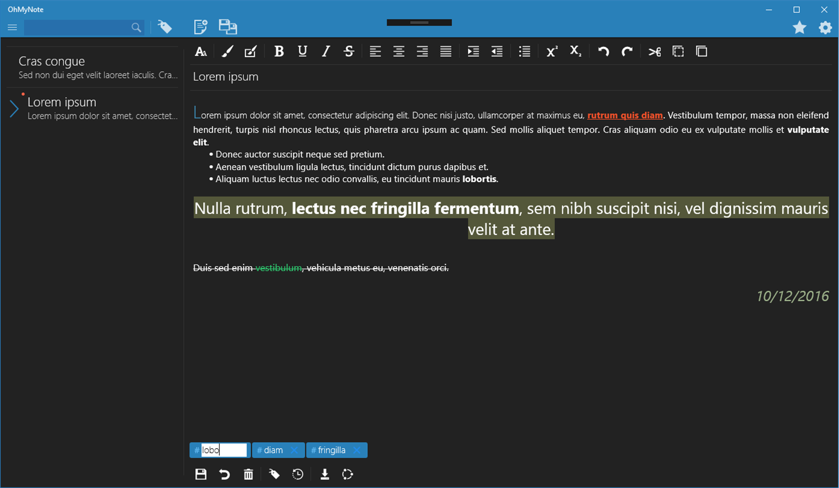Open font settings tool

[x=201, y=52]
